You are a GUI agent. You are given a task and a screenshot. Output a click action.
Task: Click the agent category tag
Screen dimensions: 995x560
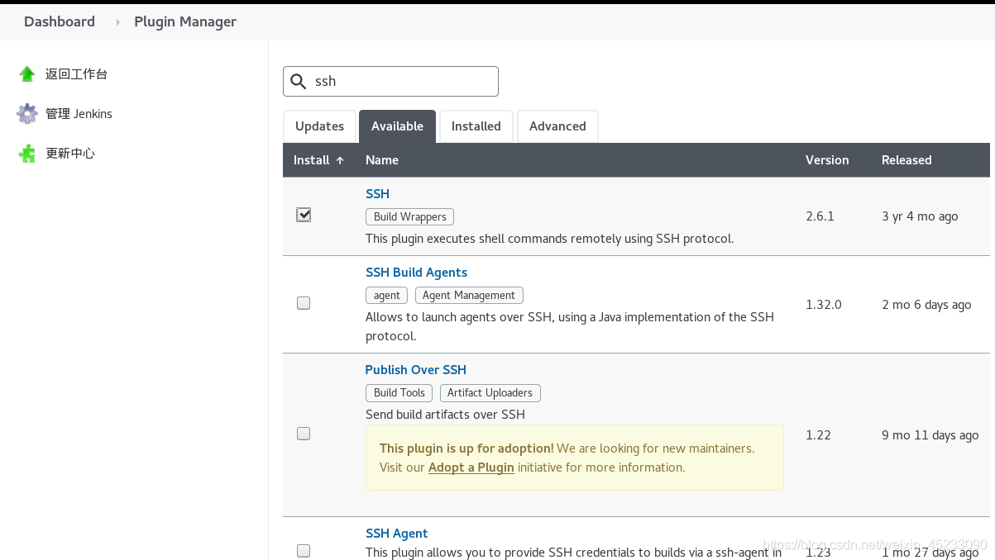386,295
